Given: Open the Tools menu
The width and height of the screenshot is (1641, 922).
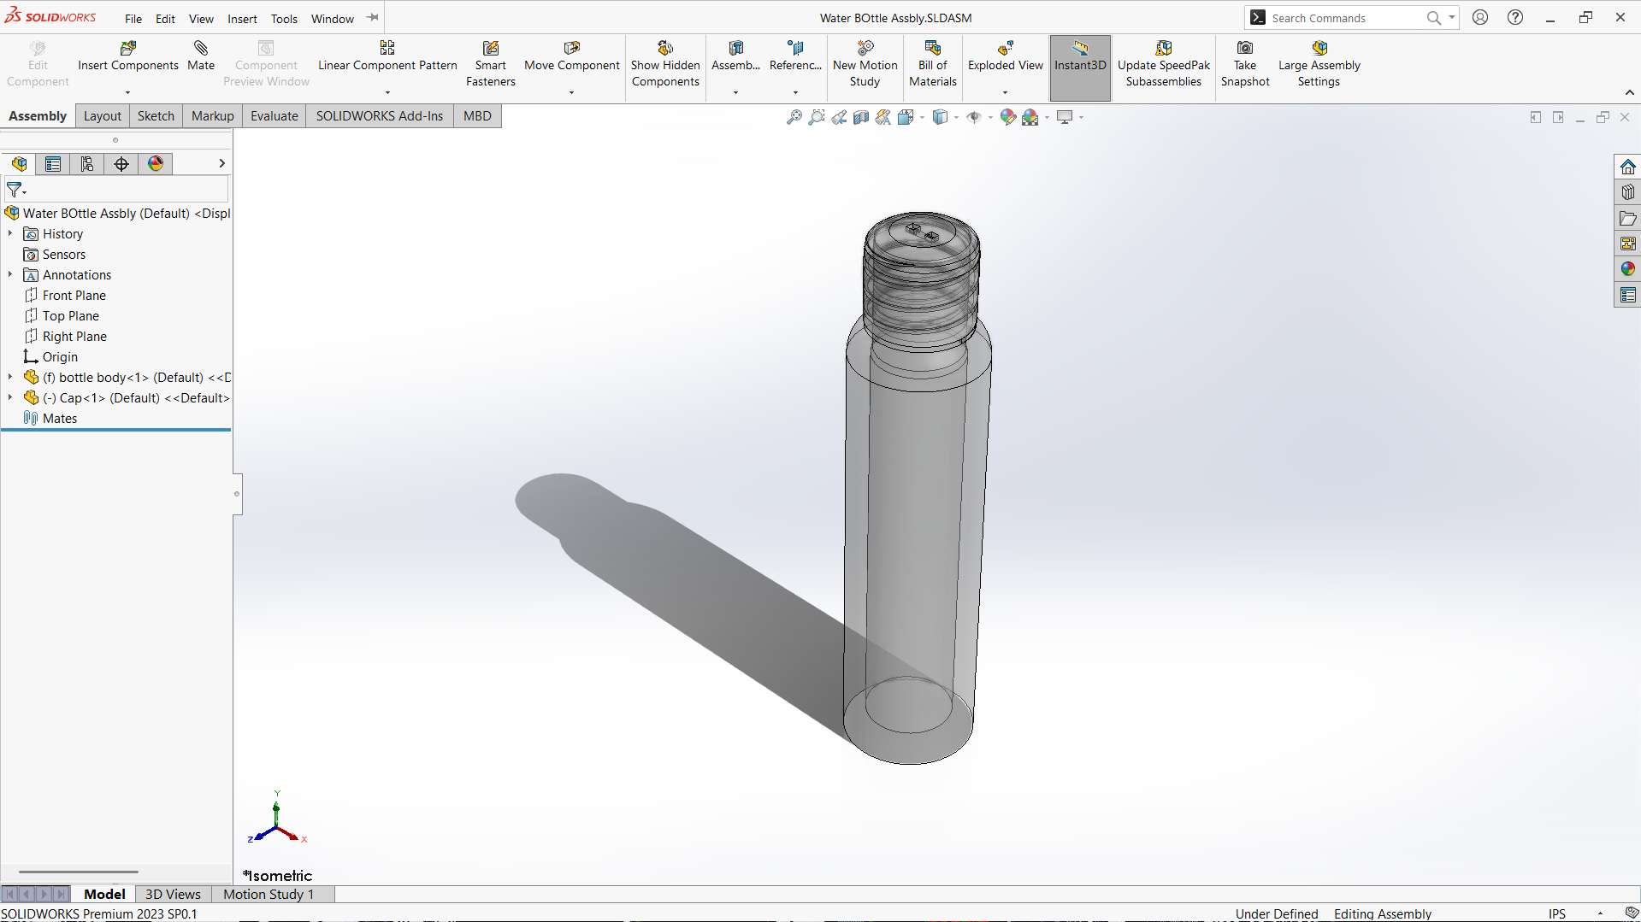Looking at the screenshot, I should coord(284,19).
